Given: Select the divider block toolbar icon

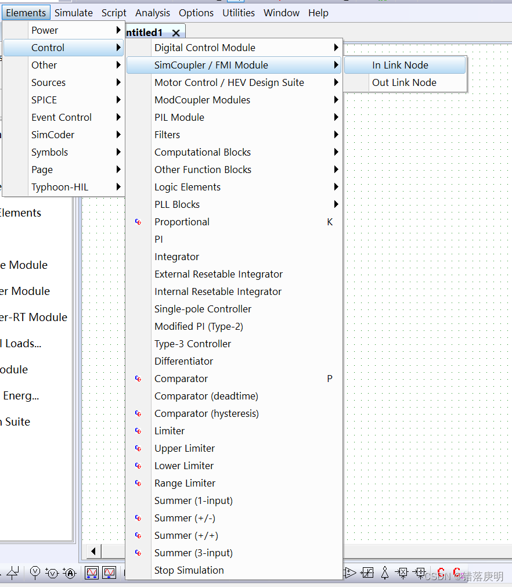Looking at the screenshot, I should 420,572.
